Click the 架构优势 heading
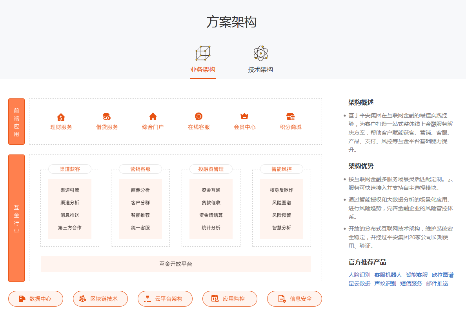466x316 pixels. 361,166
